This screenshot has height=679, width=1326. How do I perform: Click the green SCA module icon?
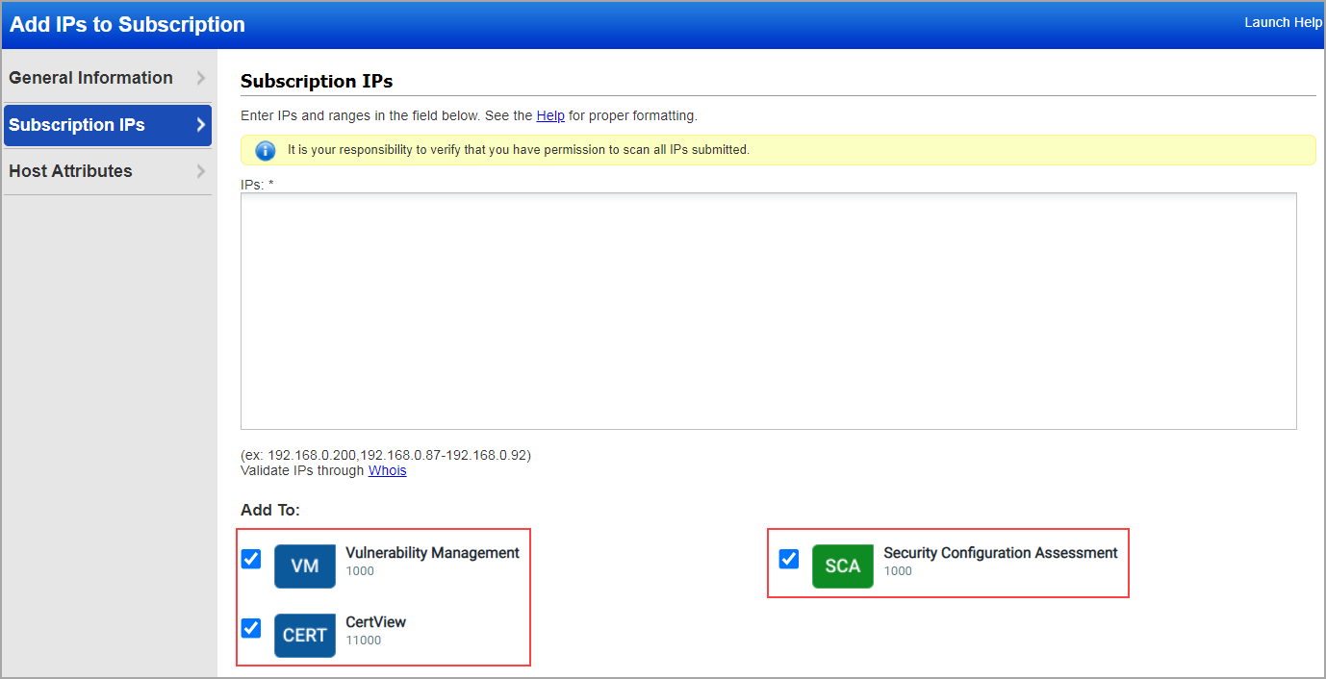pos(842,566)
